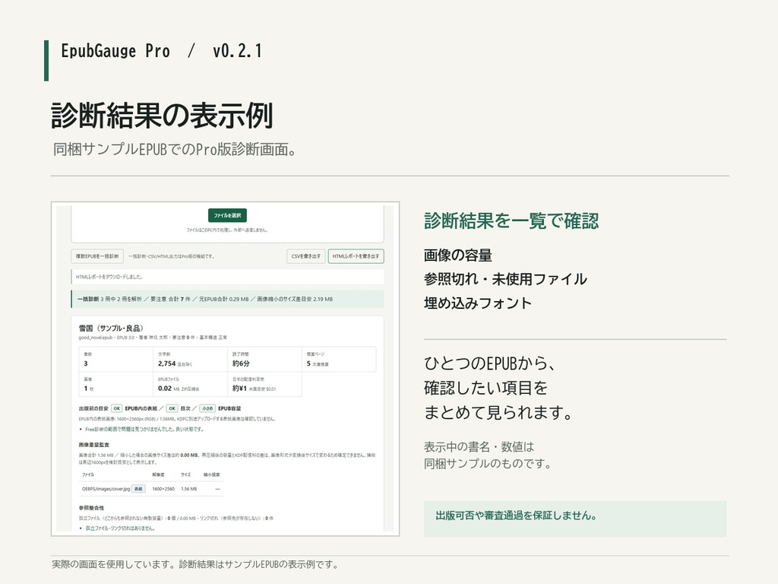Click the green ファイルを選択 button

tap(227, 215)
